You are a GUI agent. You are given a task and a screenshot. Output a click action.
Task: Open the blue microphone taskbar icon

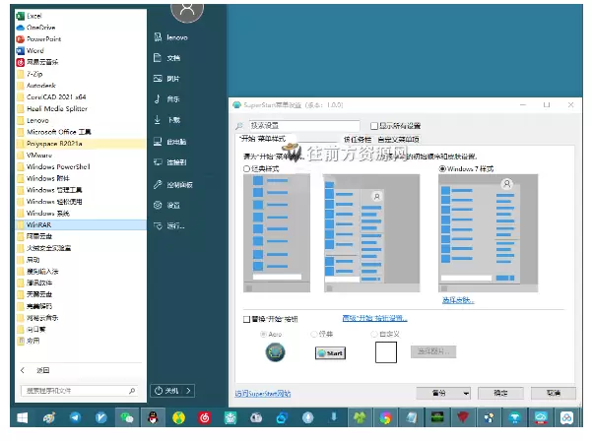[307, 417]
